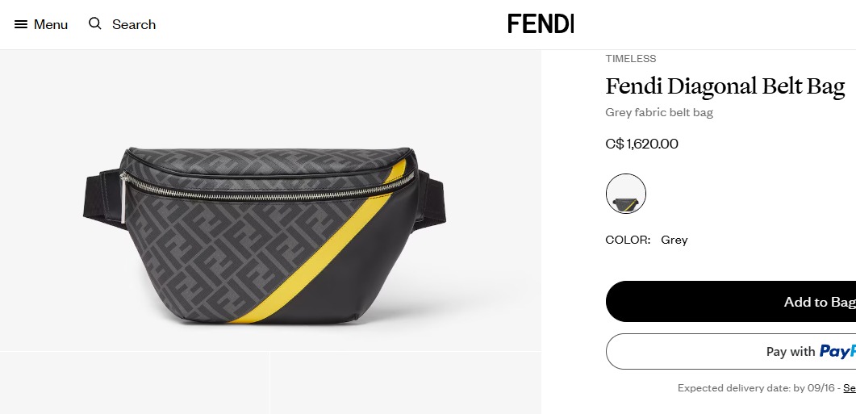Open the hamburger menu icon
Viewport: 856px width, 414px height.
click(21, 24)
